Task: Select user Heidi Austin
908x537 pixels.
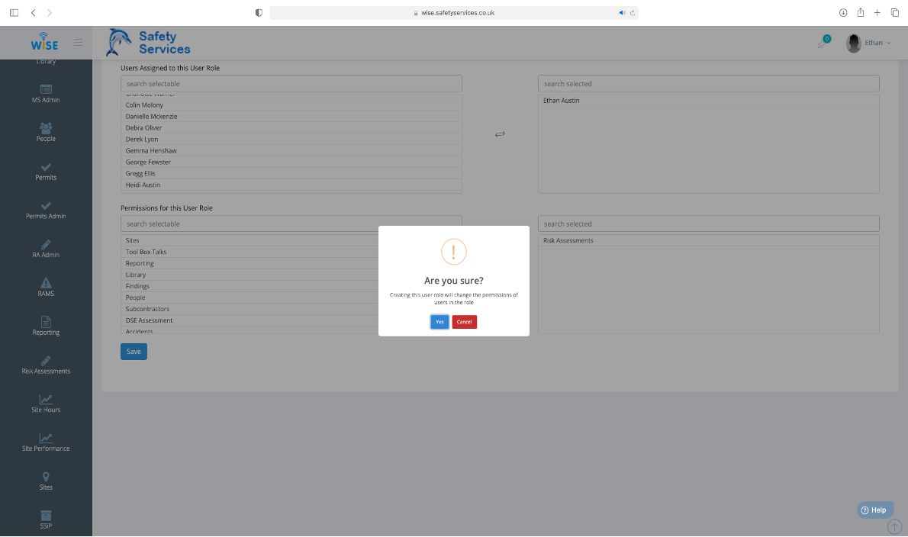Action: coord(291,185)
